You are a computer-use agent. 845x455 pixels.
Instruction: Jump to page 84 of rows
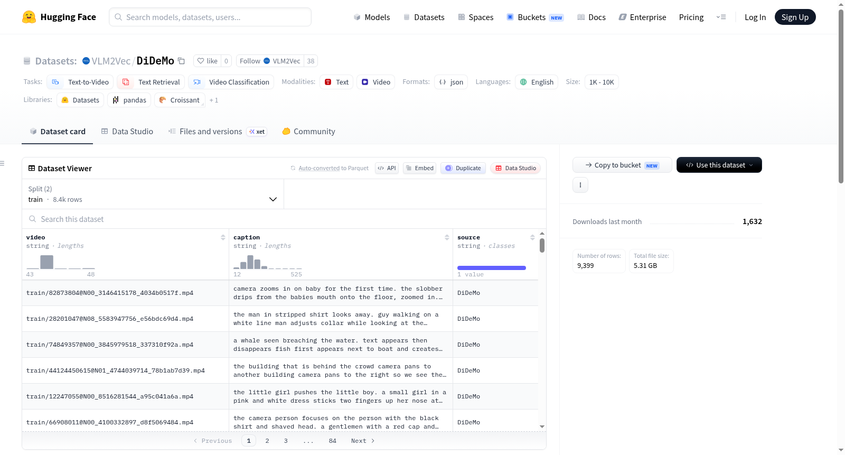[333, 441]
